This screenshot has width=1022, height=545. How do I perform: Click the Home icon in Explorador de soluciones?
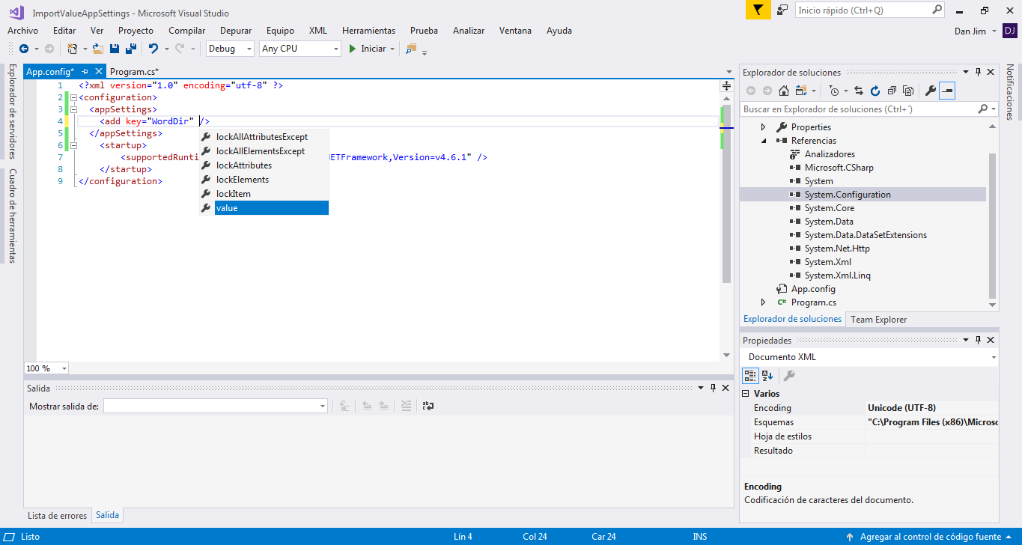point(784,91)
